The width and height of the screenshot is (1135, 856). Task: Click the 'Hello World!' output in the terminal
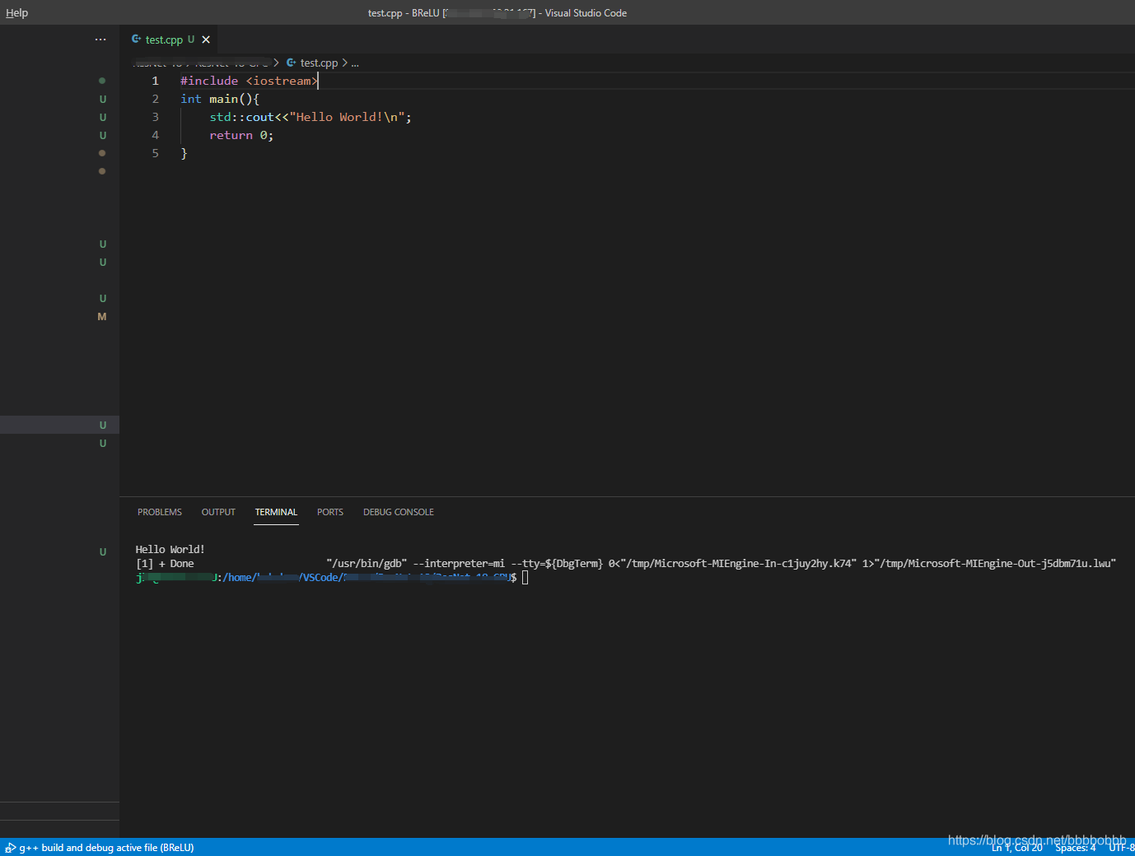click(x=170, y=549)
